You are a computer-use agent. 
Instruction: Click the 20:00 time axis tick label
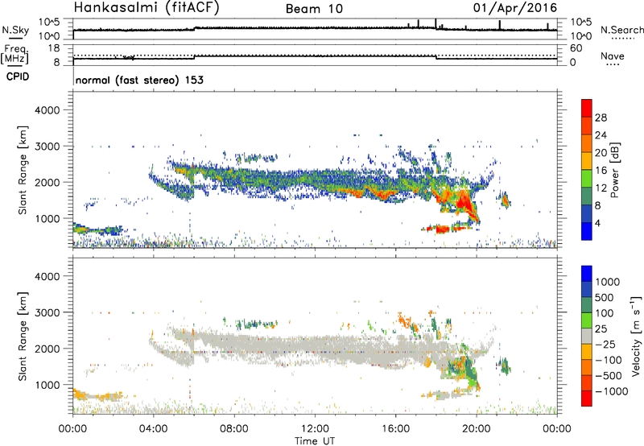click(x=476, y=428)
